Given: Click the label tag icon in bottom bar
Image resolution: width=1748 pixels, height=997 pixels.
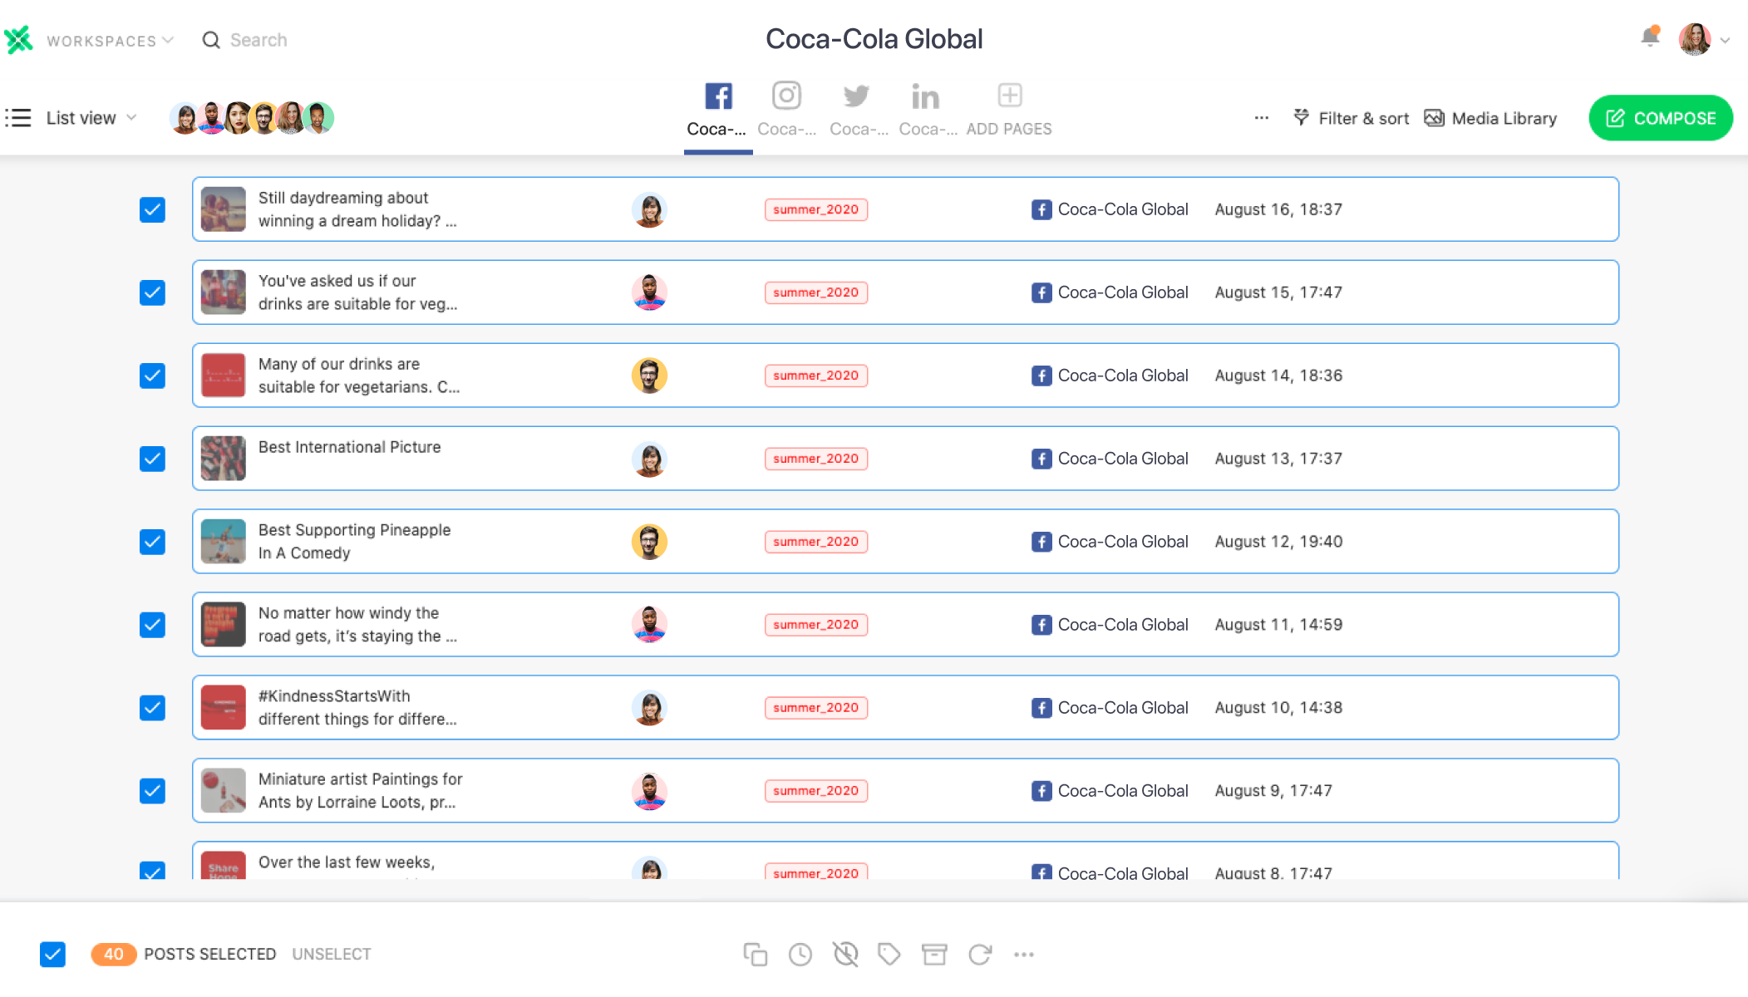Looking at the screenshot, I should [x=889, y=955].
